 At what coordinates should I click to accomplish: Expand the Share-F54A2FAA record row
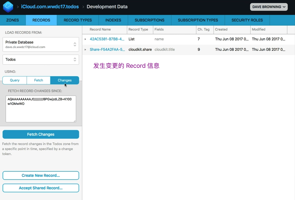[85, 50]
